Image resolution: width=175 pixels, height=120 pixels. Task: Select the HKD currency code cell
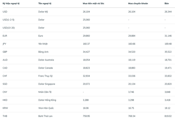tap(5, 100)
